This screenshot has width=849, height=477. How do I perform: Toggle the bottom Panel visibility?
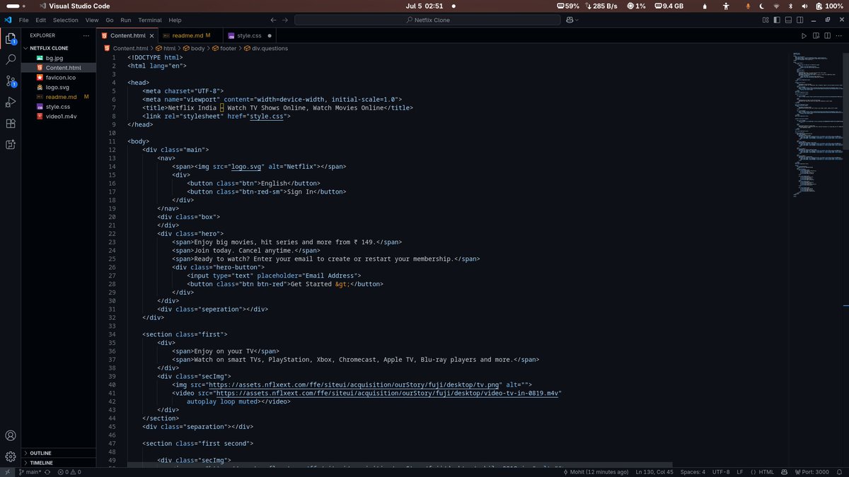tap(787, 20)
